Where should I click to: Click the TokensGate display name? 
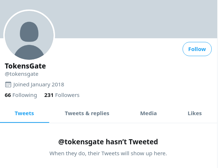click(x=25, y=66)
